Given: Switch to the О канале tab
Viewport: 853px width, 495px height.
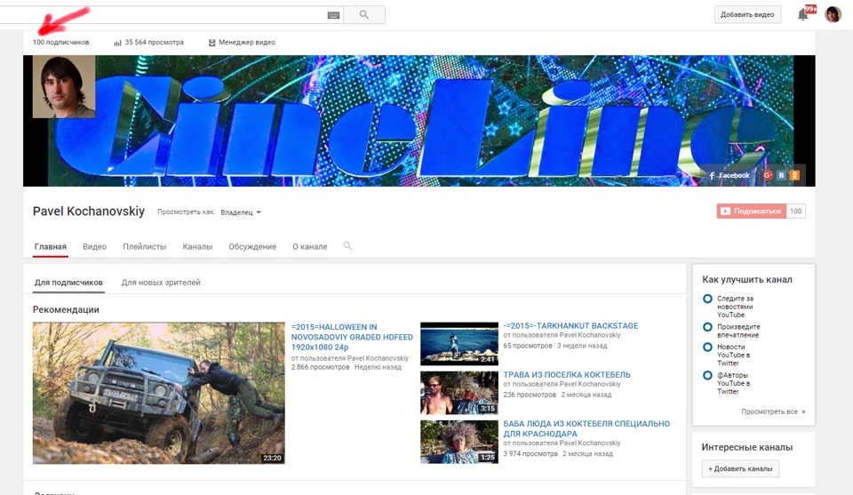Looking at the screenshot, I should coord(310,246).
